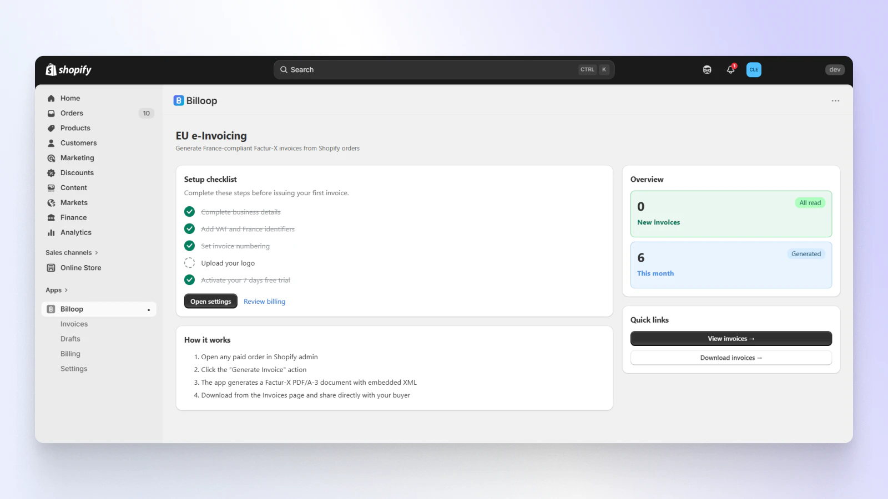
Task: Go to Orders in the sidebar
Action: (x=72, y=113)
